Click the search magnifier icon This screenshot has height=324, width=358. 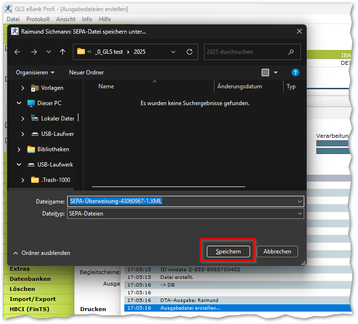coord(291,52)
